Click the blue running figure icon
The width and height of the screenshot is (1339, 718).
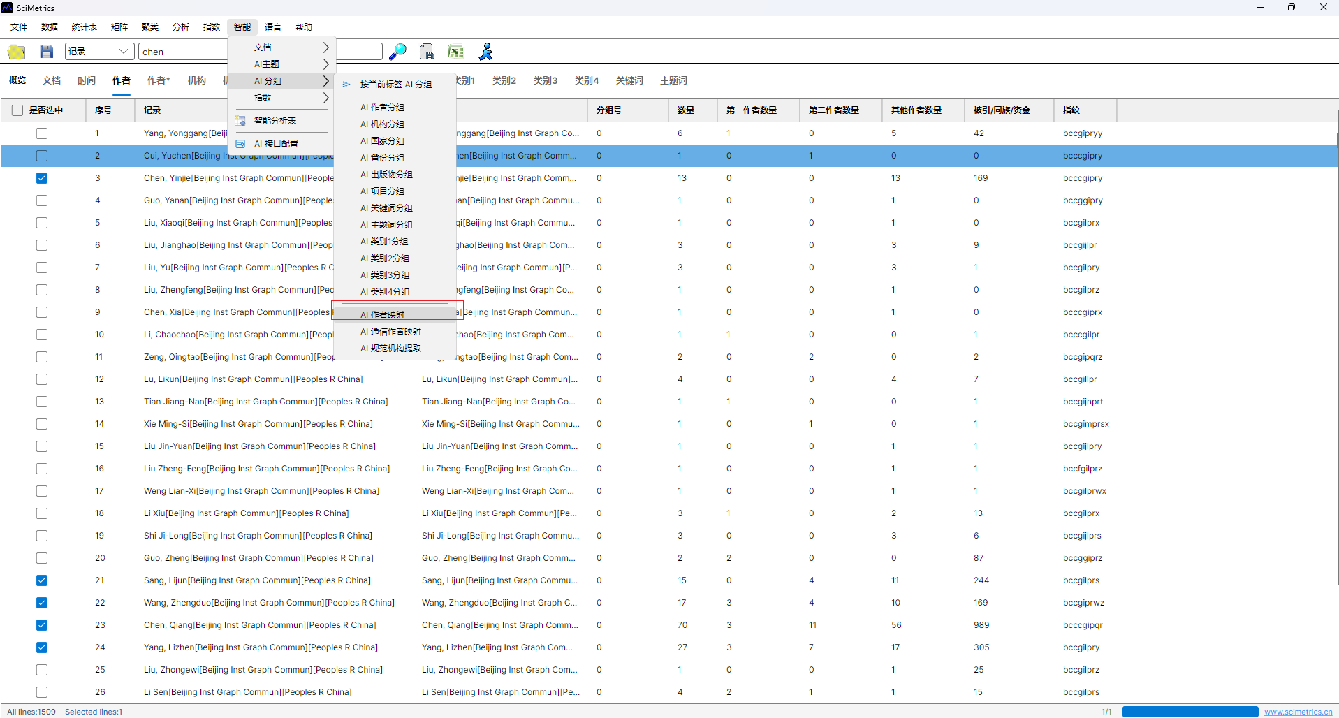point(485,52)
